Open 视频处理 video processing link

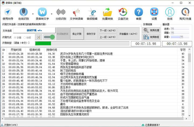pos(151,30)
